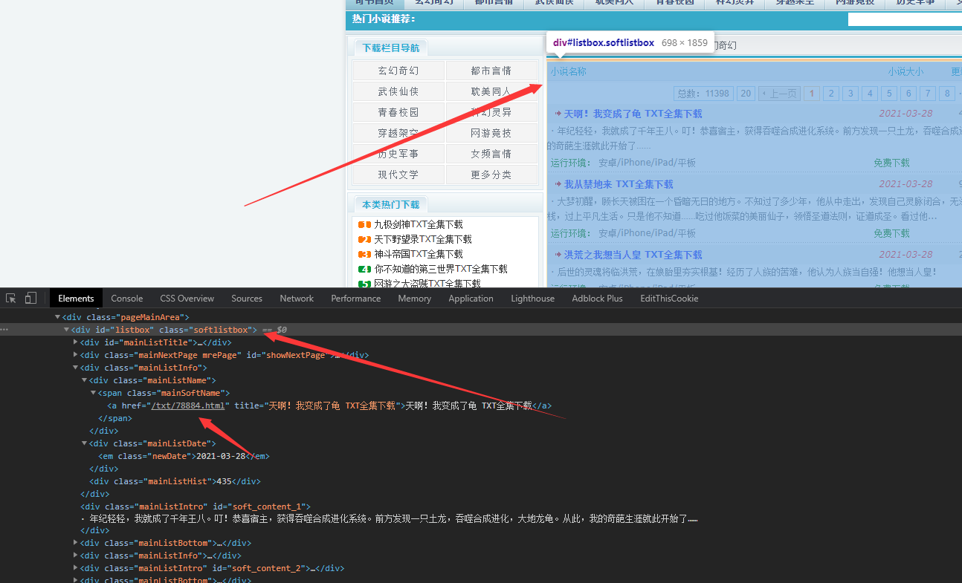Go to page 5 in pagination
The width and height of the screenshot is (962, 583).
(x=889, y=94)
